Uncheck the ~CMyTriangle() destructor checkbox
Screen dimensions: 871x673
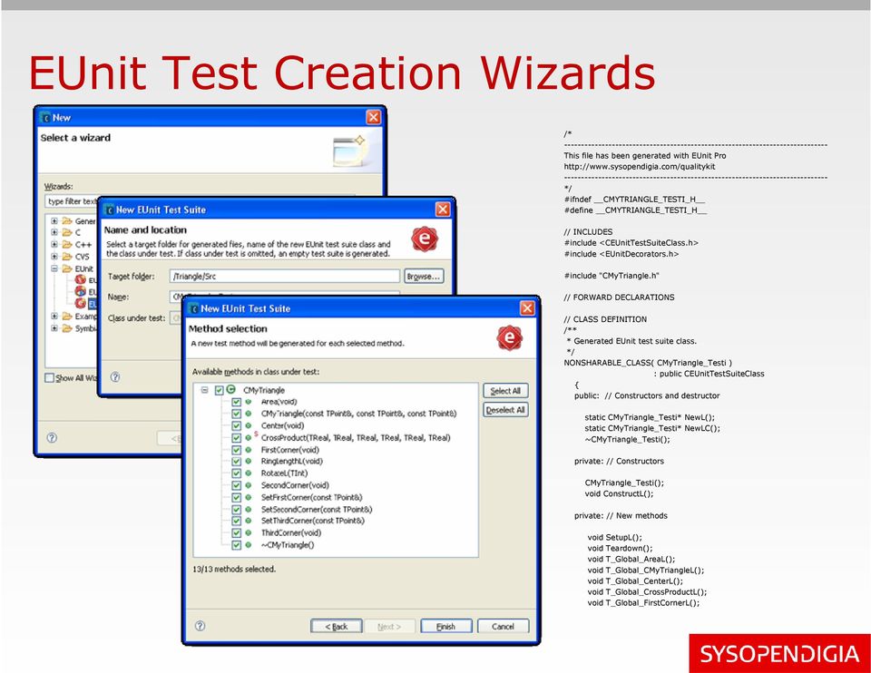[x=236, y=545]
